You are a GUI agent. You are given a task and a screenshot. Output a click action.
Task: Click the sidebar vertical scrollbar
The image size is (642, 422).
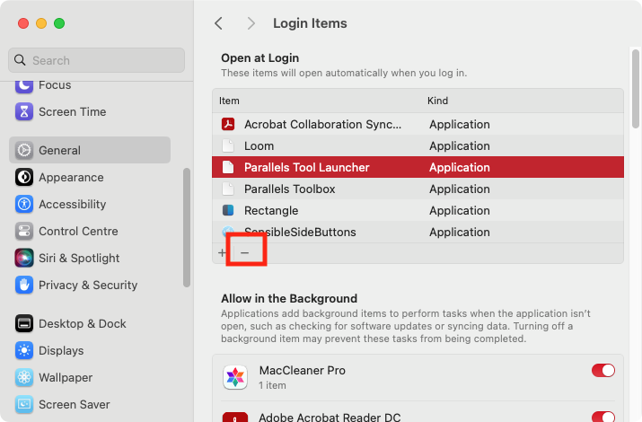pyautogui.click(x=187, y=227)
